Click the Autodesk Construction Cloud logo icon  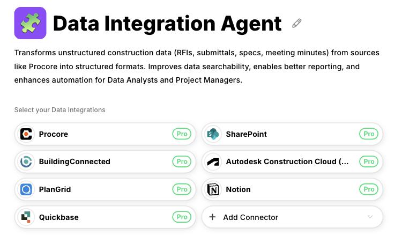tap(213, 162)
